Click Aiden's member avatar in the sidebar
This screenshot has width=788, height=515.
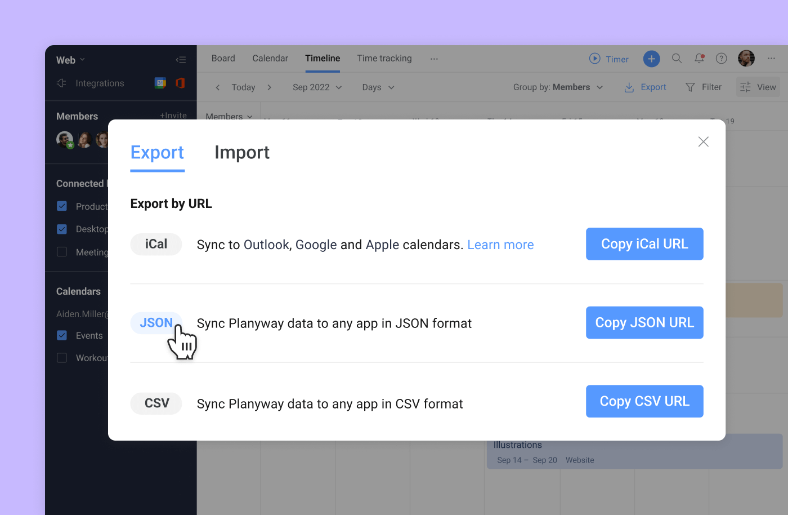[x=64, y=140]
